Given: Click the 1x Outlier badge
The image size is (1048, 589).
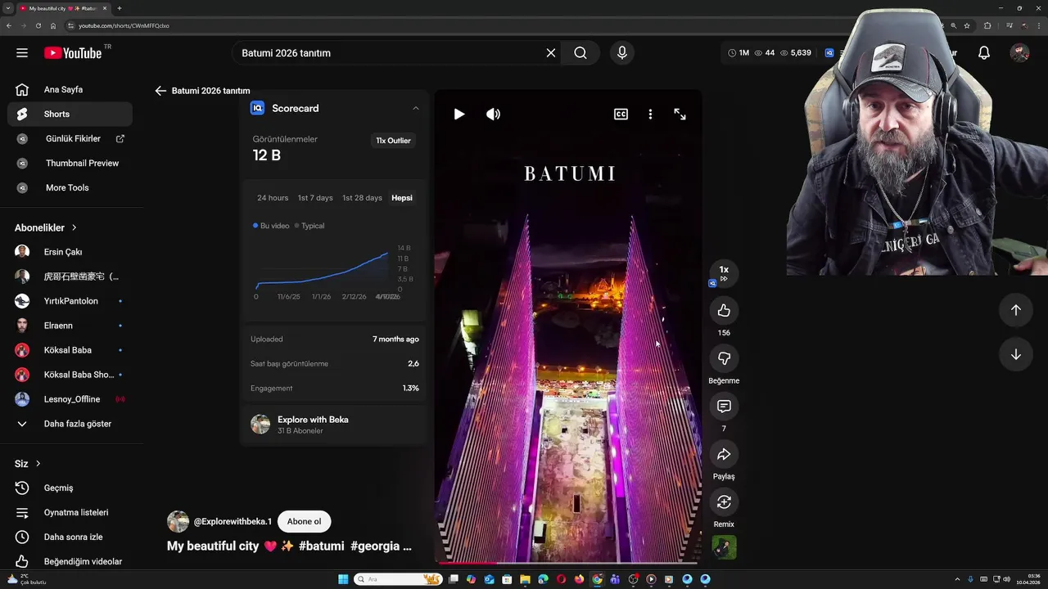Looking at the screenshot, I should click(x=393, y=141).
